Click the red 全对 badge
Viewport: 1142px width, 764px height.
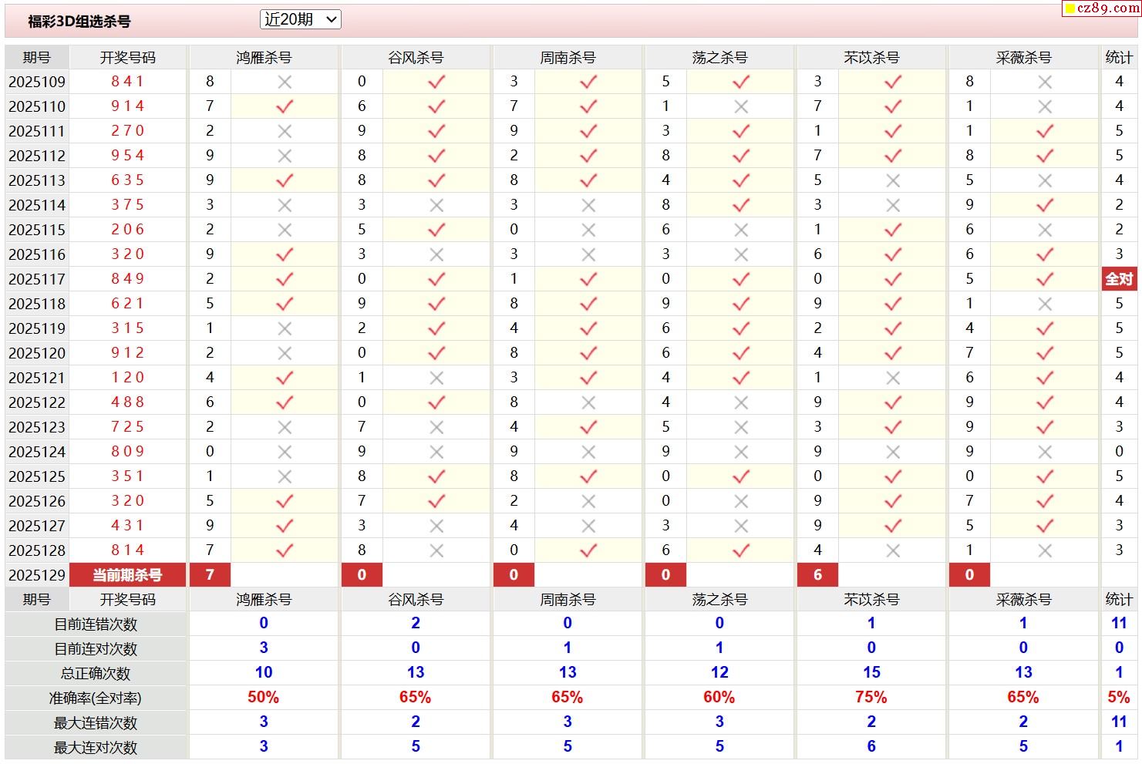coord(1119,279)
